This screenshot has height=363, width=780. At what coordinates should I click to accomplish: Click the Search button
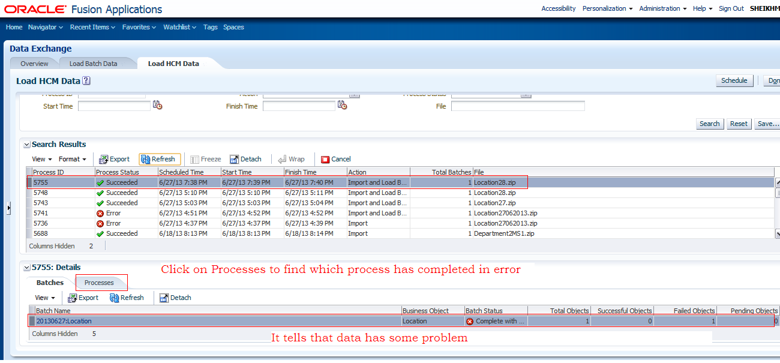coord(710,123)
